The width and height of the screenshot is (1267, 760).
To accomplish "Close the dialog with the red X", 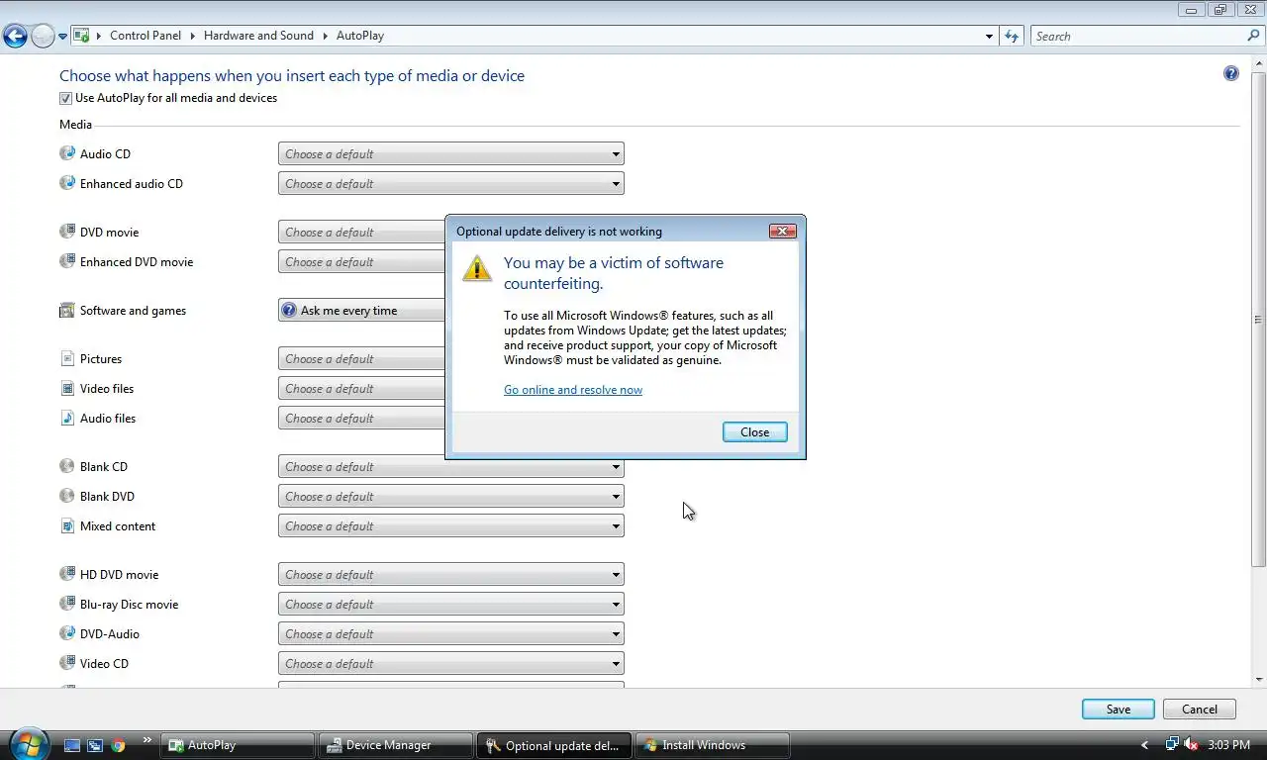I will click(x=782, y=231).
